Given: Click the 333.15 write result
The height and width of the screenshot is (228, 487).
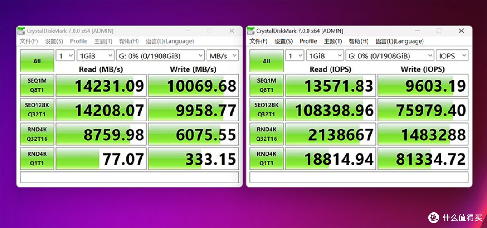Looking at the screenshot, I should coord(193,159).
